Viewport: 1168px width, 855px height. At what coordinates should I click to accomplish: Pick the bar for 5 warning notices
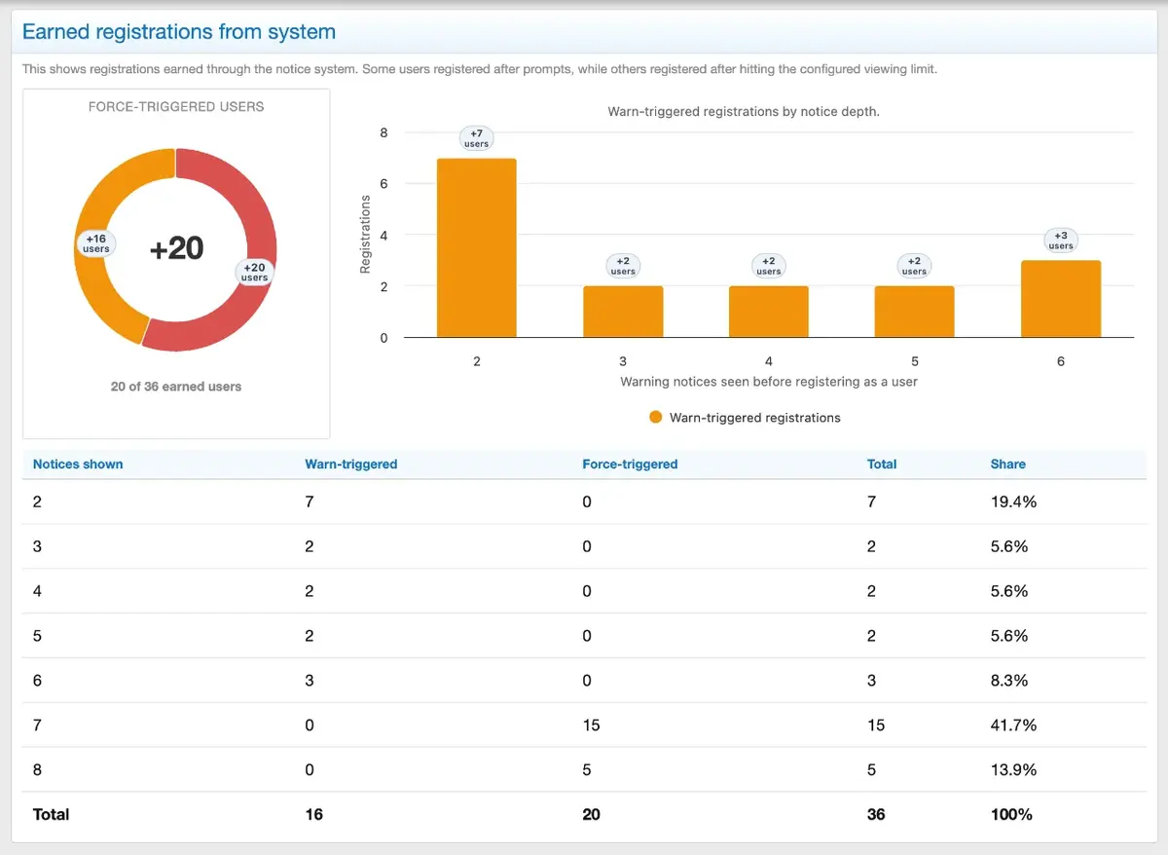point(914,312)
